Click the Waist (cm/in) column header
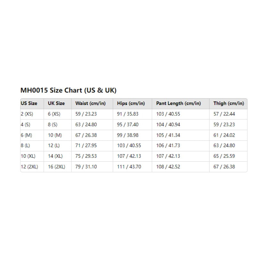The height and width of the screenshot is (256, 256). coord(90,103)
